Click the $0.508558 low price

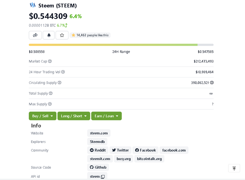(37, 52)
